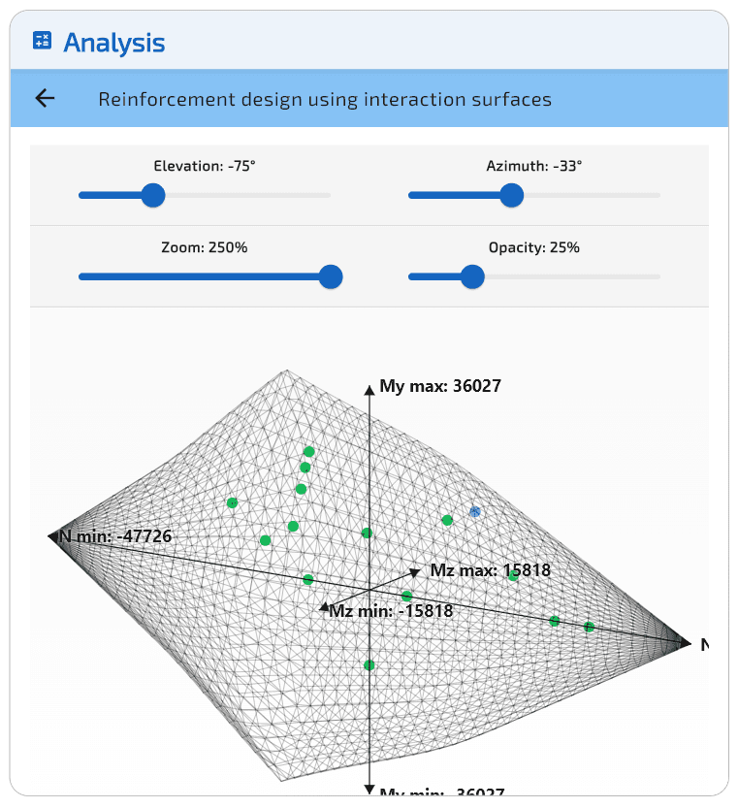The height and width of the screenshot is (808, 738).
Task: Click the blue highlighted data point
Action: pyautogui.click(x=475, y=511)
